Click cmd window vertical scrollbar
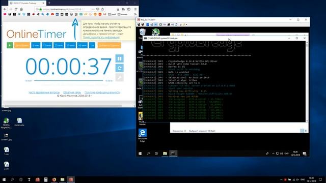Viewport: 326px width, 183px height. click(x=307, y=81)
